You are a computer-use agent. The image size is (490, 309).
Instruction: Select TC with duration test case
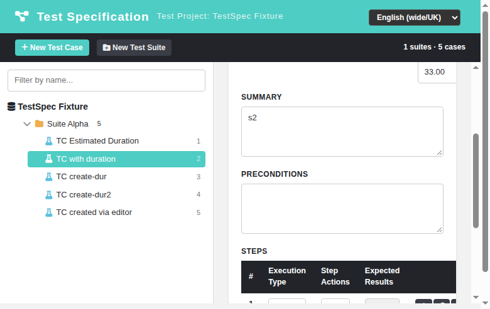pyautogui.click(x=116, y=159)
